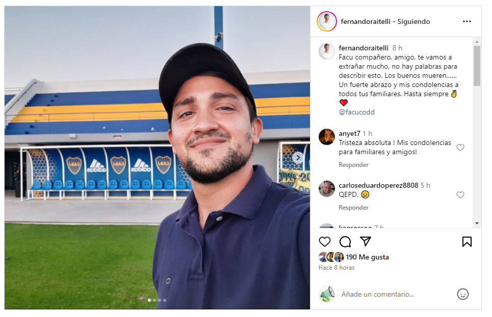
Task: Click the comments scrollbar down arrow
Action: click(477, 223)
